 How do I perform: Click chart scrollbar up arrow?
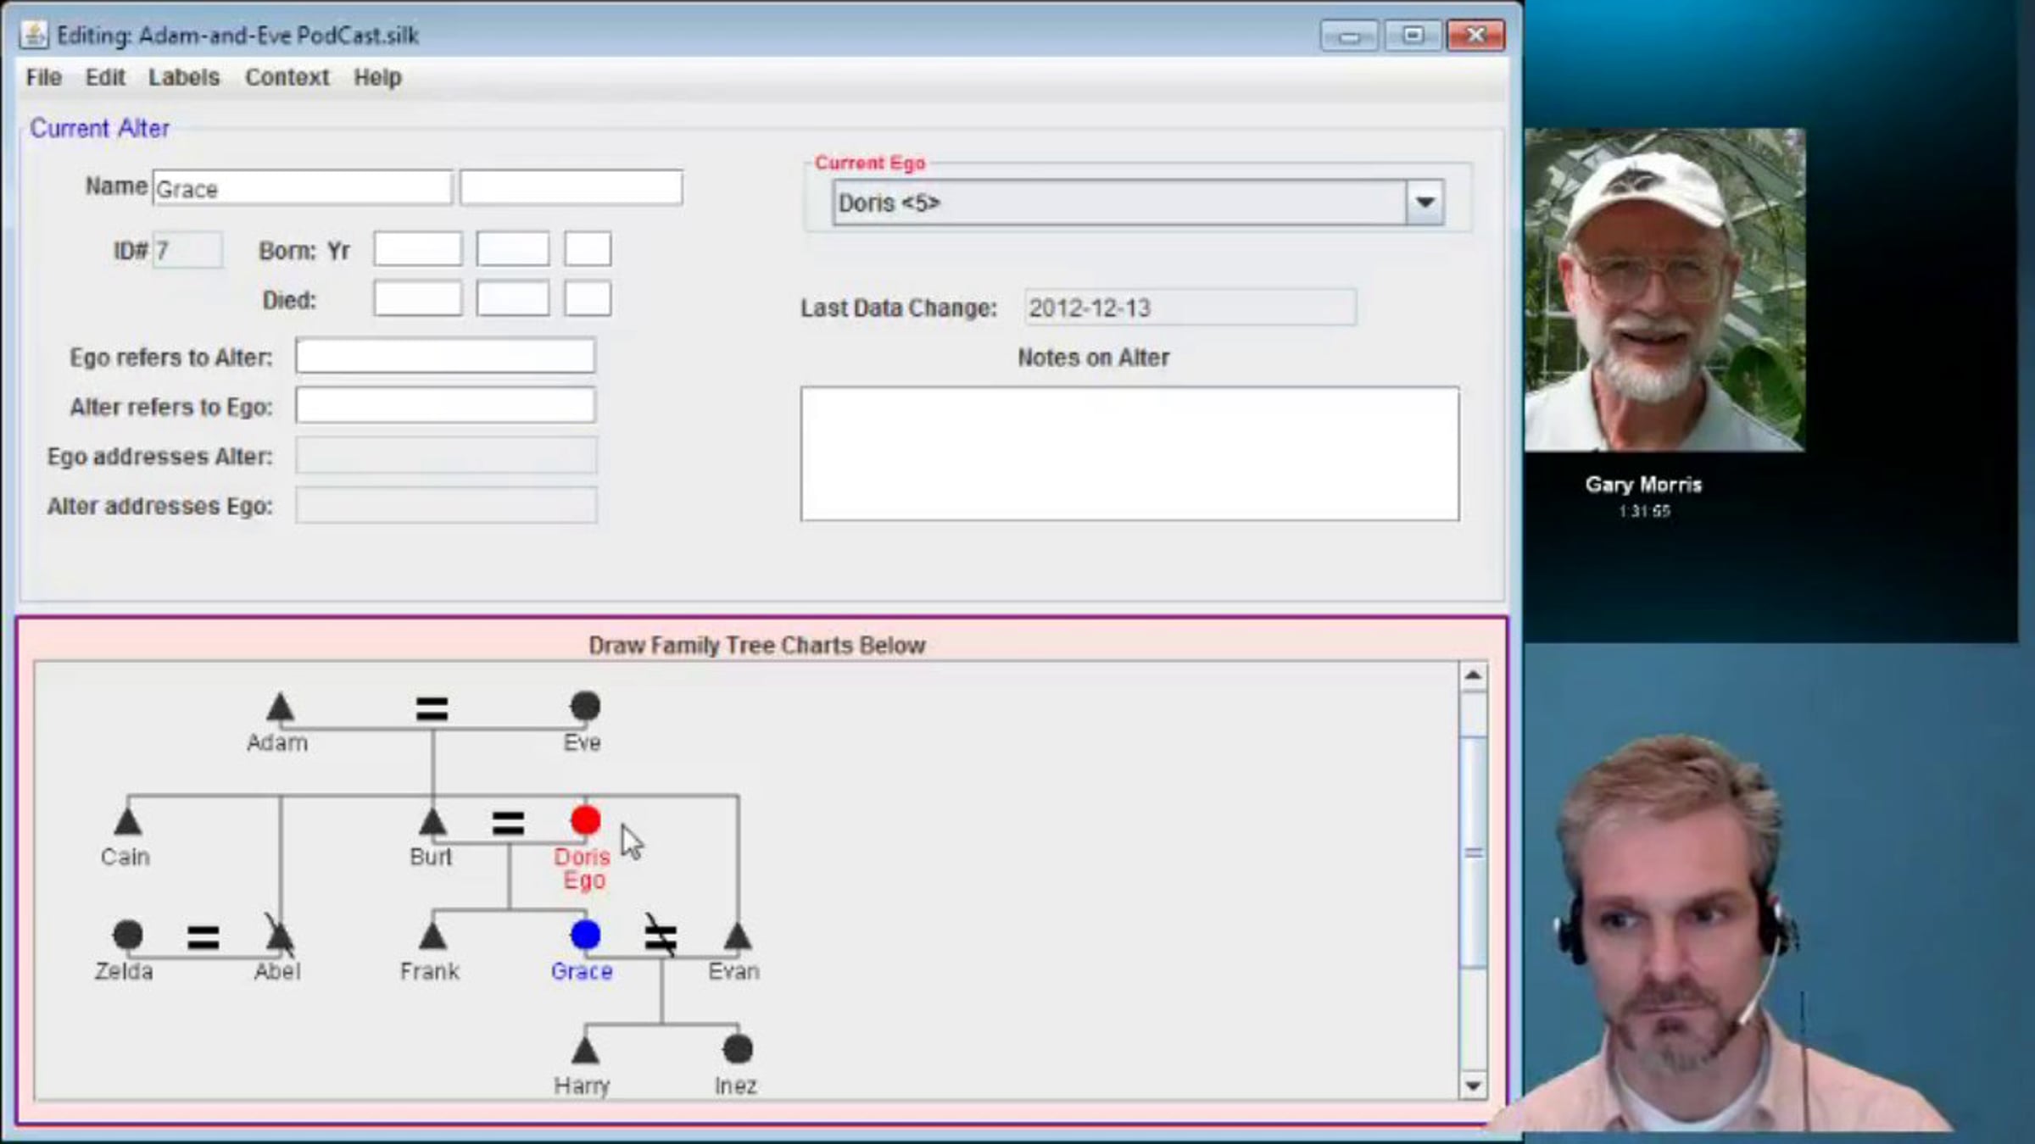(1473, 675)
